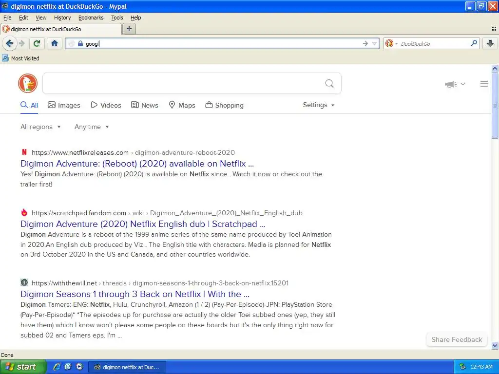Viewport: 499px width, 374px height.
Task: Open the address bar history dropdown
Action: (375, 43)
